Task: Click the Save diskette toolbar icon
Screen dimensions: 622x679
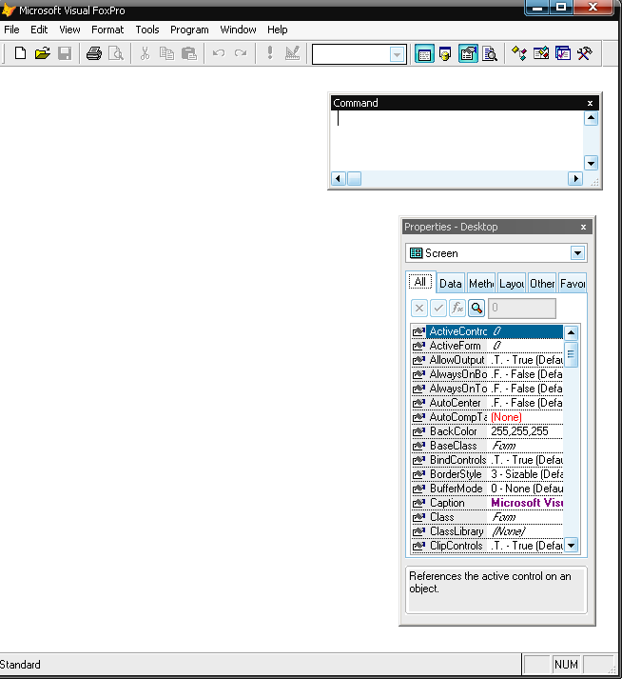Action: pyautogui.click(x=65, y=53)
